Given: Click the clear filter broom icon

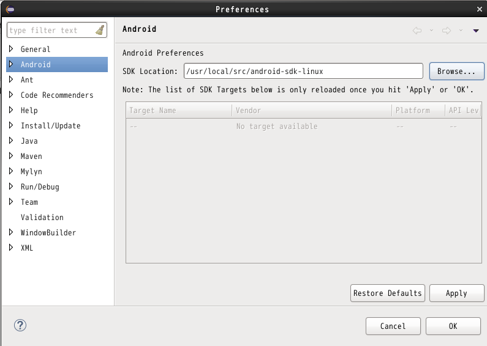Looking at the screenshot, I should point(100,30).
